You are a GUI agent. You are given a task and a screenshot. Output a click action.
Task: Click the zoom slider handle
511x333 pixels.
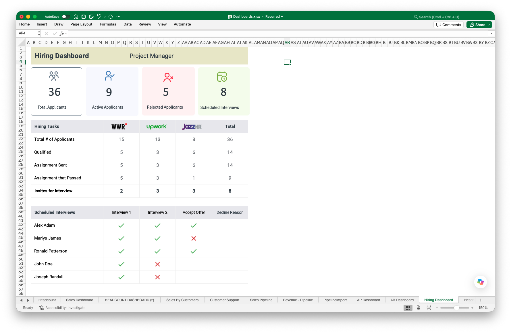tap(456, 308)
